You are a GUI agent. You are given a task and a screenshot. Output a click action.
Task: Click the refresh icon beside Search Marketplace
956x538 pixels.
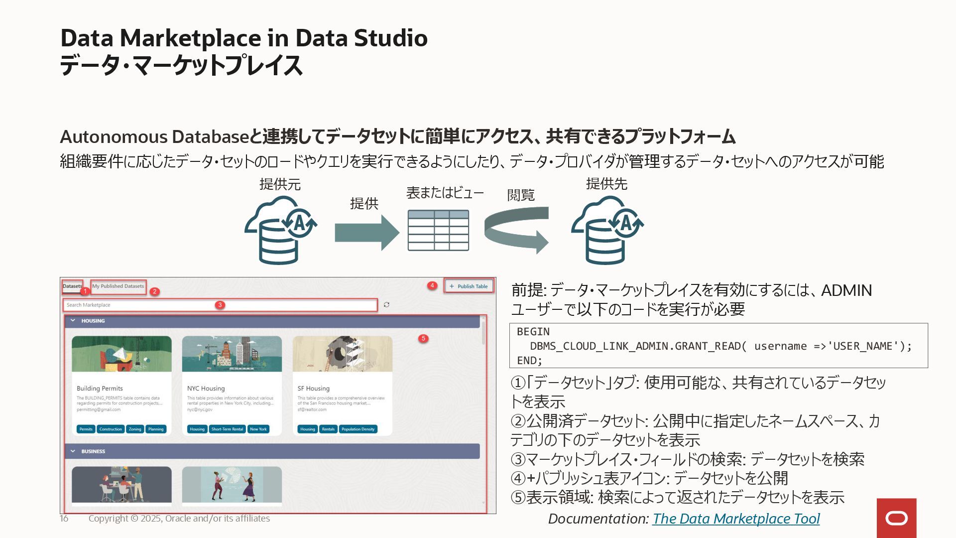click(386, 304)
